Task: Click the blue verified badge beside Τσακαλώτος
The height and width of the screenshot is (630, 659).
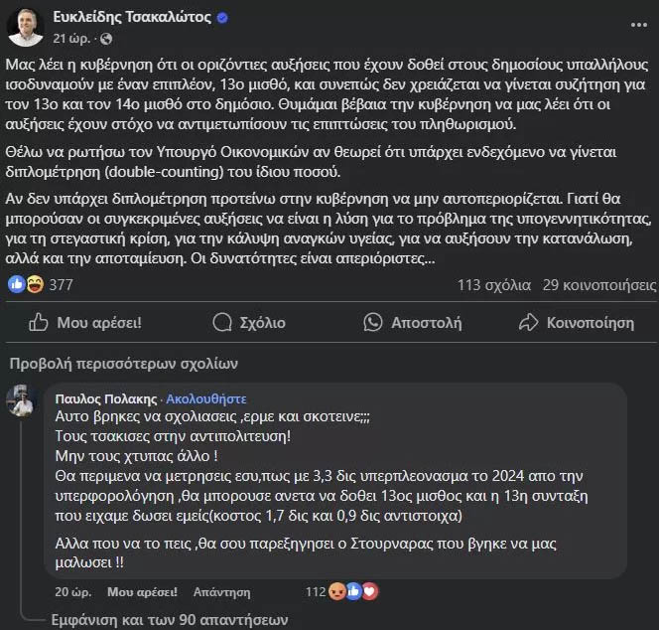Action: coord(222,18)
